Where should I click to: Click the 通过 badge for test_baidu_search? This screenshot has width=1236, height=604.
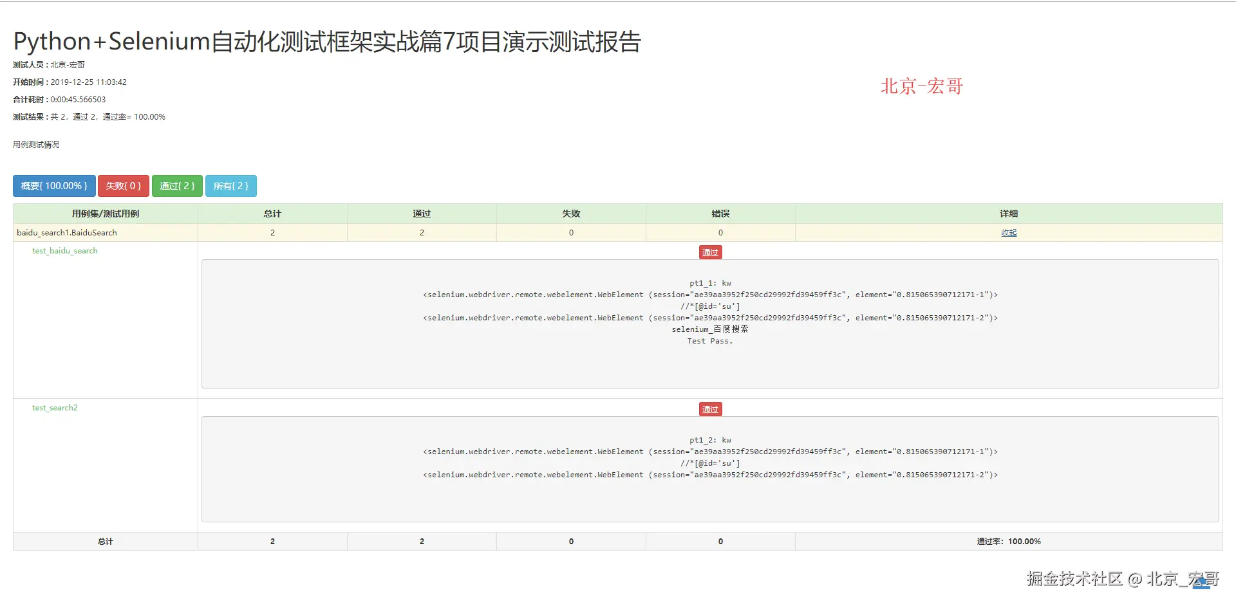click(710, 252)
